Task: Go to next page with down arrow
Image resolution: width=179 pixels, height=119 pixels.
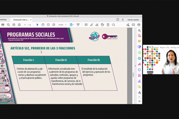Action: (x=19, y=25)
